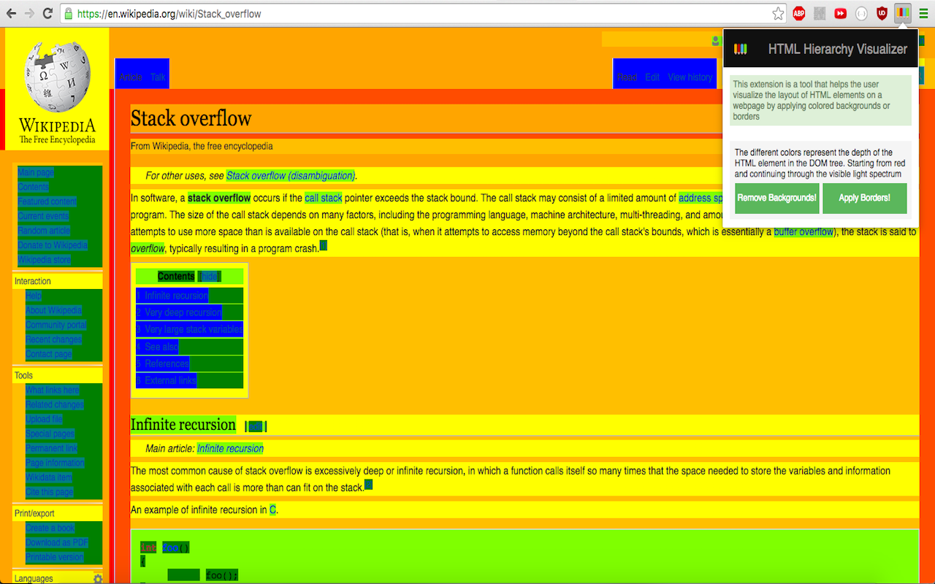Click the user avatar icon near top
This screenshot has height=584, width=935.
point(716,40)
